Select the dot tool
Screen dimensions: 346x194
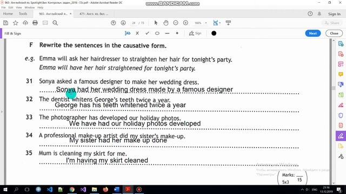[x=177, y=33]
